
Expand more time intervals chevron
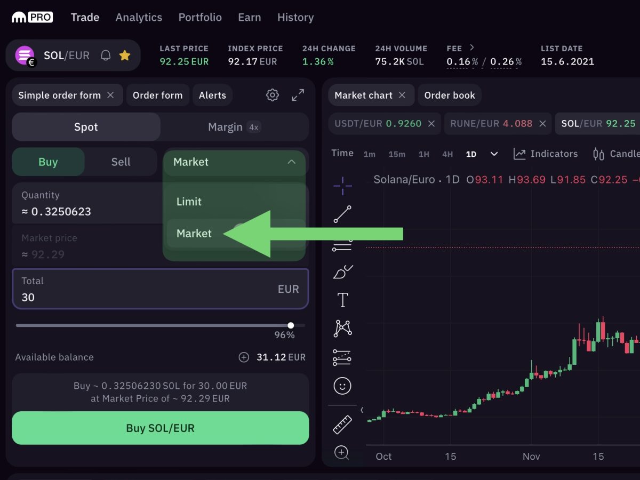494,154
